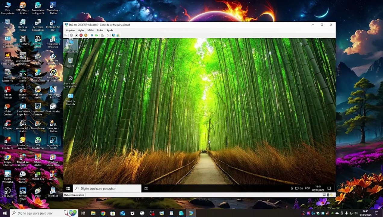This screenshot has height=217, width=383.
Task: Select ImgBurn - Atalho desktop icon
Action: click(38, 93)
